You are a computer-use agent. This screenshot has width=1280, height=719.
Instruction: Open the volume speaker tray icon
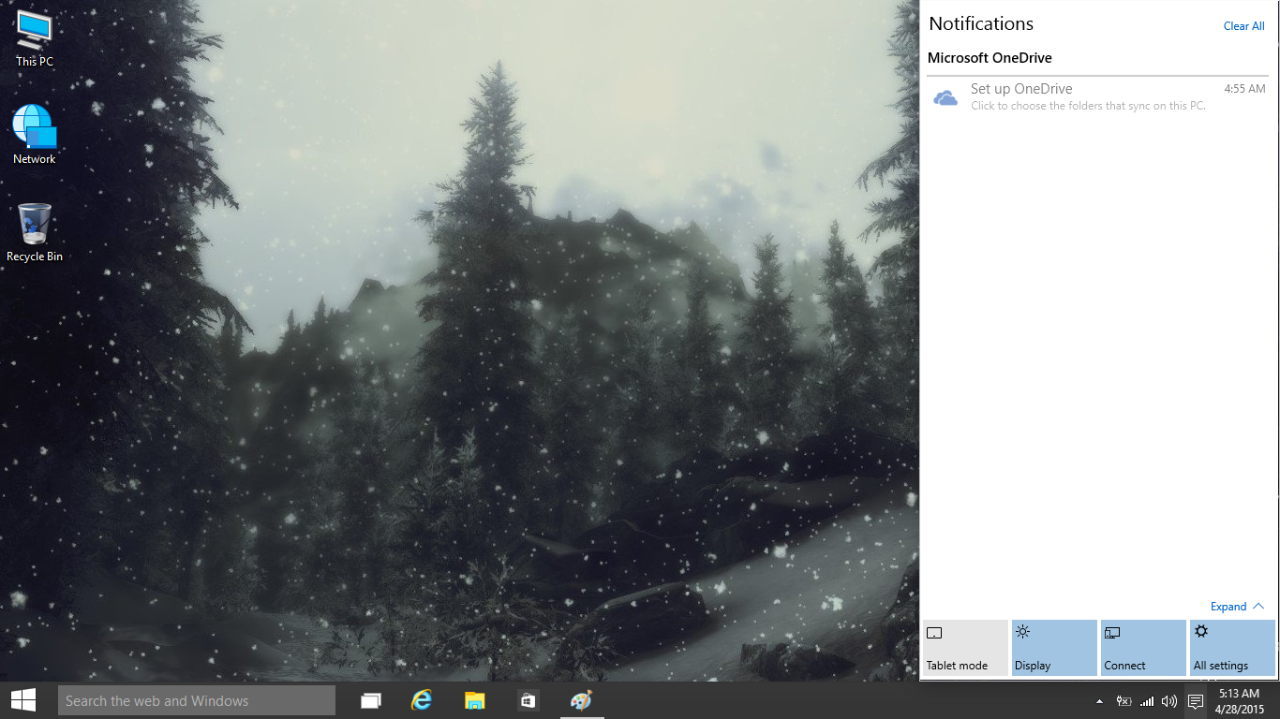1169,701
